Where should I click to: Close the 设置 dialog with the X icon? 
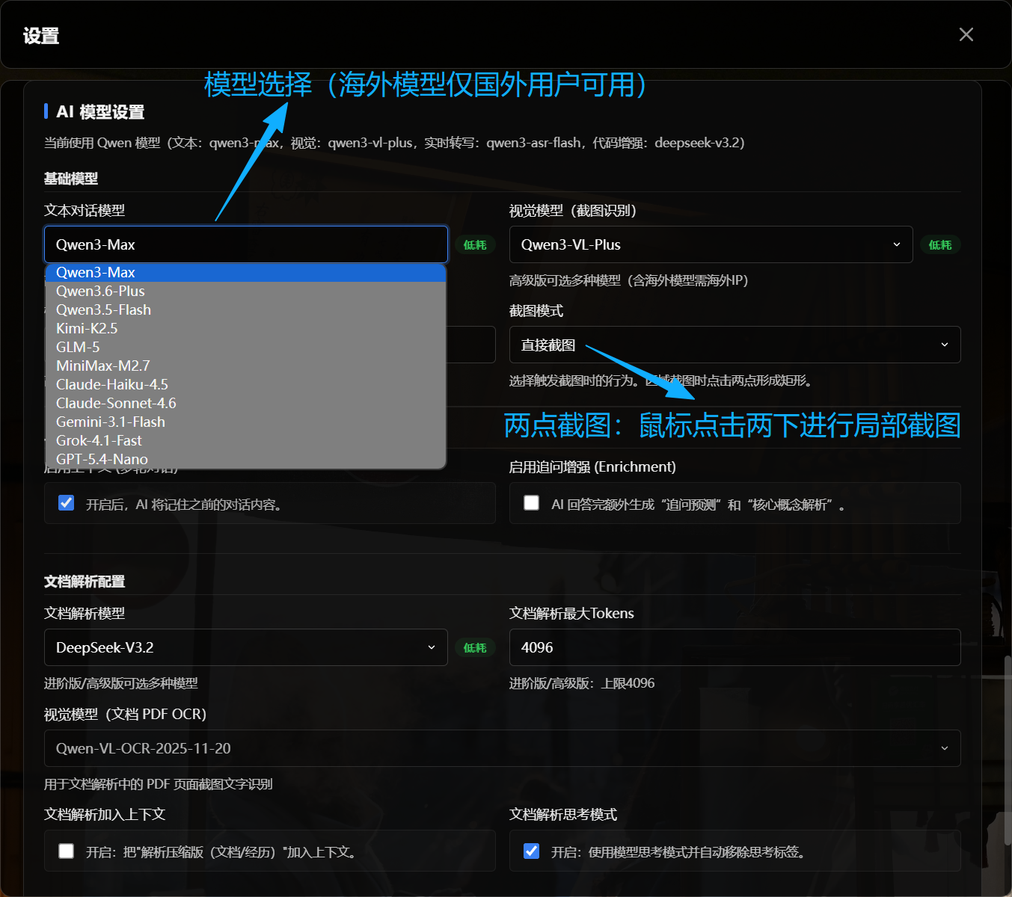(x=966, y=34)
